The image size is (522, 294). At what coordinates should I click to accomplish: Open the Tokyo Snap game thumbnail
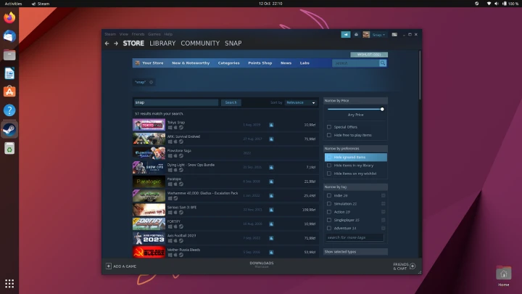click(x=149, y=125)
